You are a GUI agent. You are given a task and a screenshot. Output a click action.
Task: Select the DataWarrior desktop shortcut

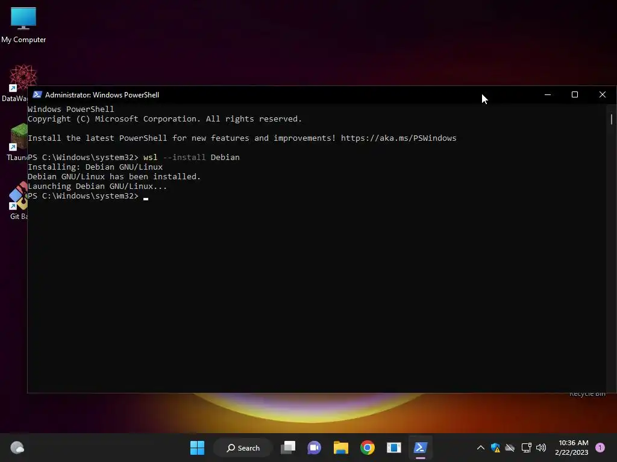(x=14, y=83)
